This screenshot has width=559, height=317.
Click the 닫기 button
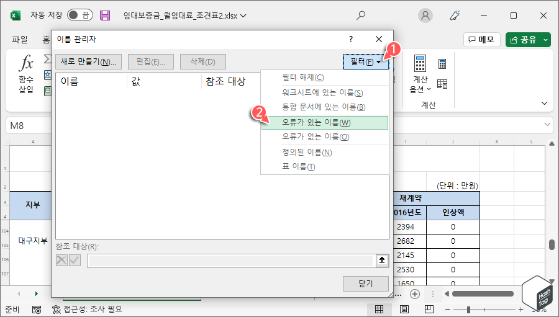(x=366, y=284)
